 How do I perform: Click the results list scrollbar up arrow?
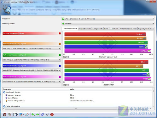pyautogui.click(x=153, y=89)
